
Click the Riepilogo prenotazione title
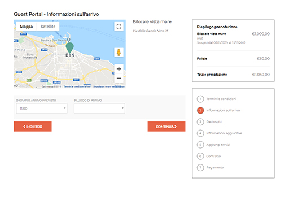[217, 27]
